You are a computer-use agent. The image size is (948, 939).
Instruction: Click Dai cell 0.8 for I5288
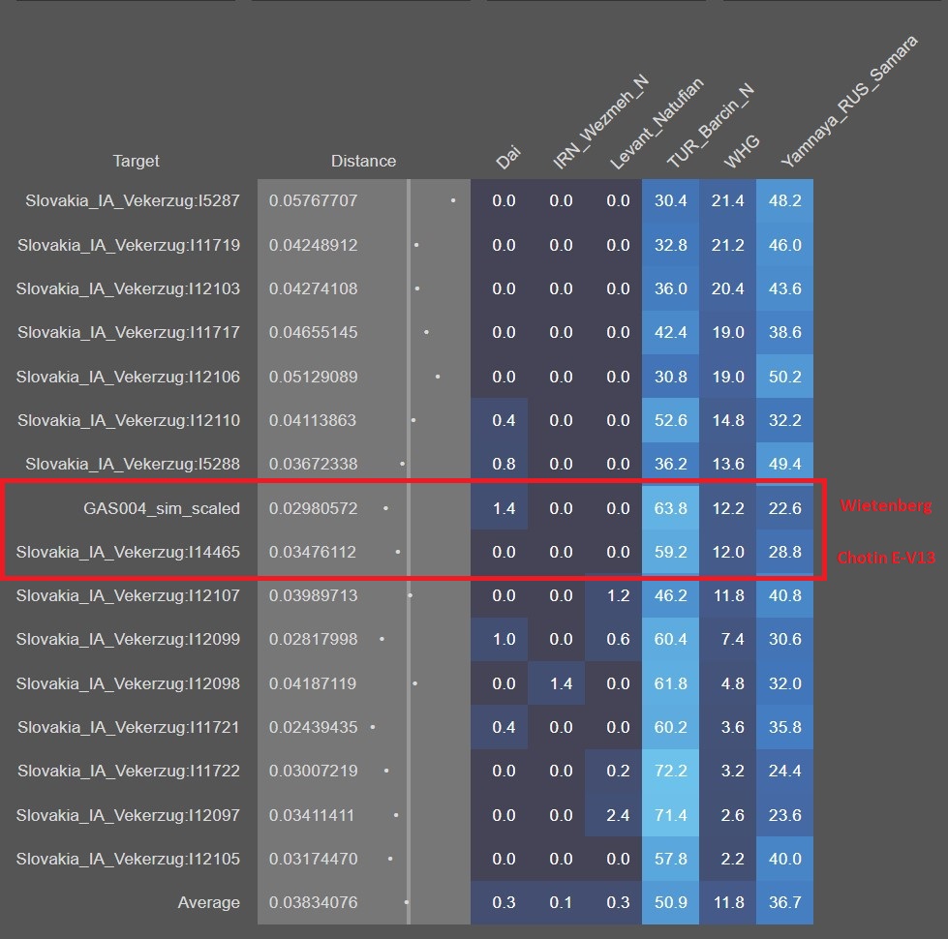pos(500,464)
